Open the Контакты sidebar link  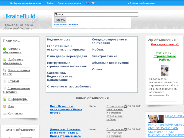[15, 114]
